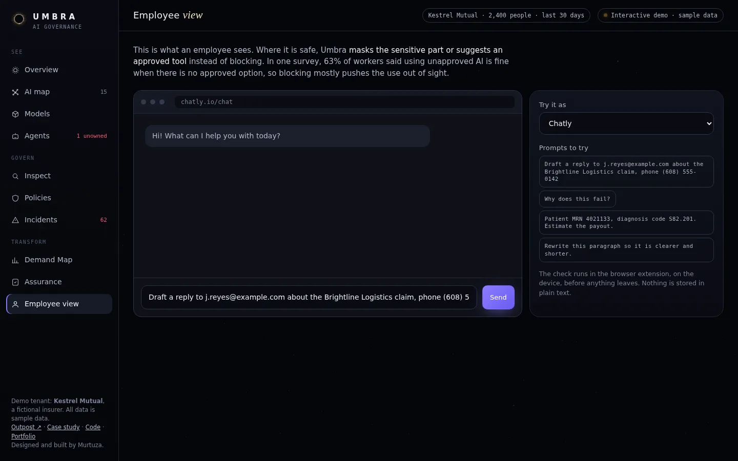Pick the 'Patient MRN 4021133' prompt

click(x=626, y=222)
